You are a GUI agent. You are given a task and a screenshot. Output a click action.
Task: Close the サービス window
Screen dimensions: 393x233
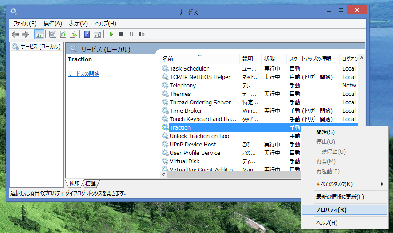tap(357, 10)
